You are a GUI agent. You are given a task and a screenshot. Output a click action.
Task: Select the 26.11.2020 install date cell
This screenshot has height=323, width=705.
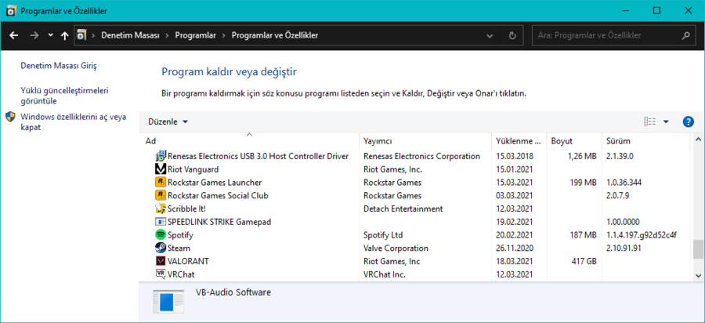[514, 248]
